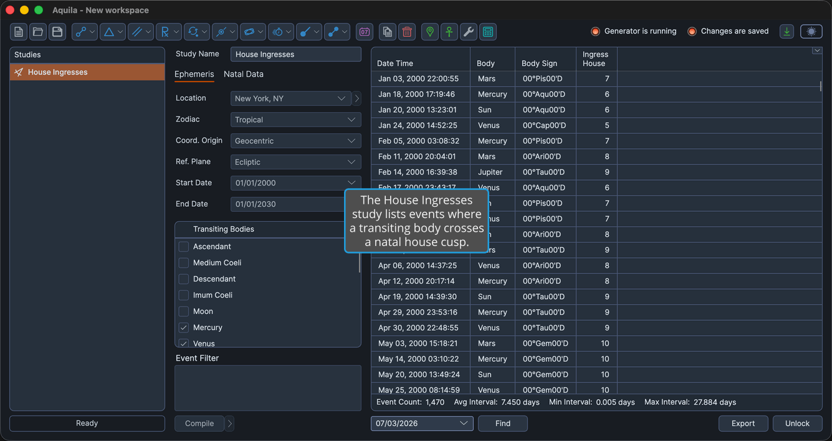Open the Coord. Origin Geocentric dropdown
Screen dimensions: 832x441
coord(296,141)
